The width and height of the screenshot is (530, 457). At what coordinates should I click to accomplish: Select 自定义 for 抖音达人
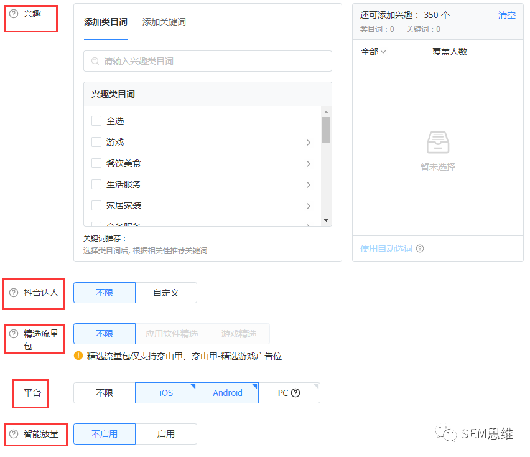pos(166,293)
